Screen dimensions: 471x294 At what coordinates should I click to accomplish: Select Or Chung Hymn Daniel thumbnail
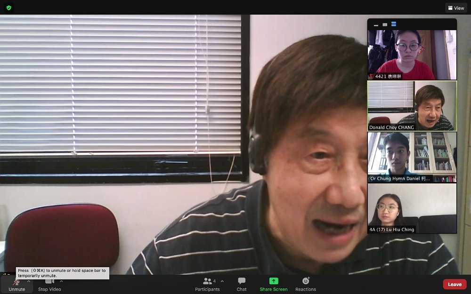point(412,157)
